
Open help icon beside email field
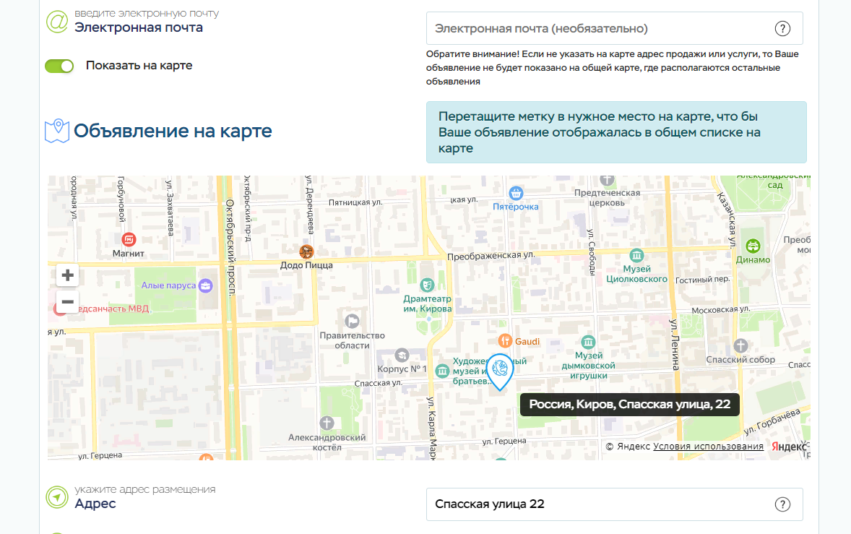tap(782, 29)
